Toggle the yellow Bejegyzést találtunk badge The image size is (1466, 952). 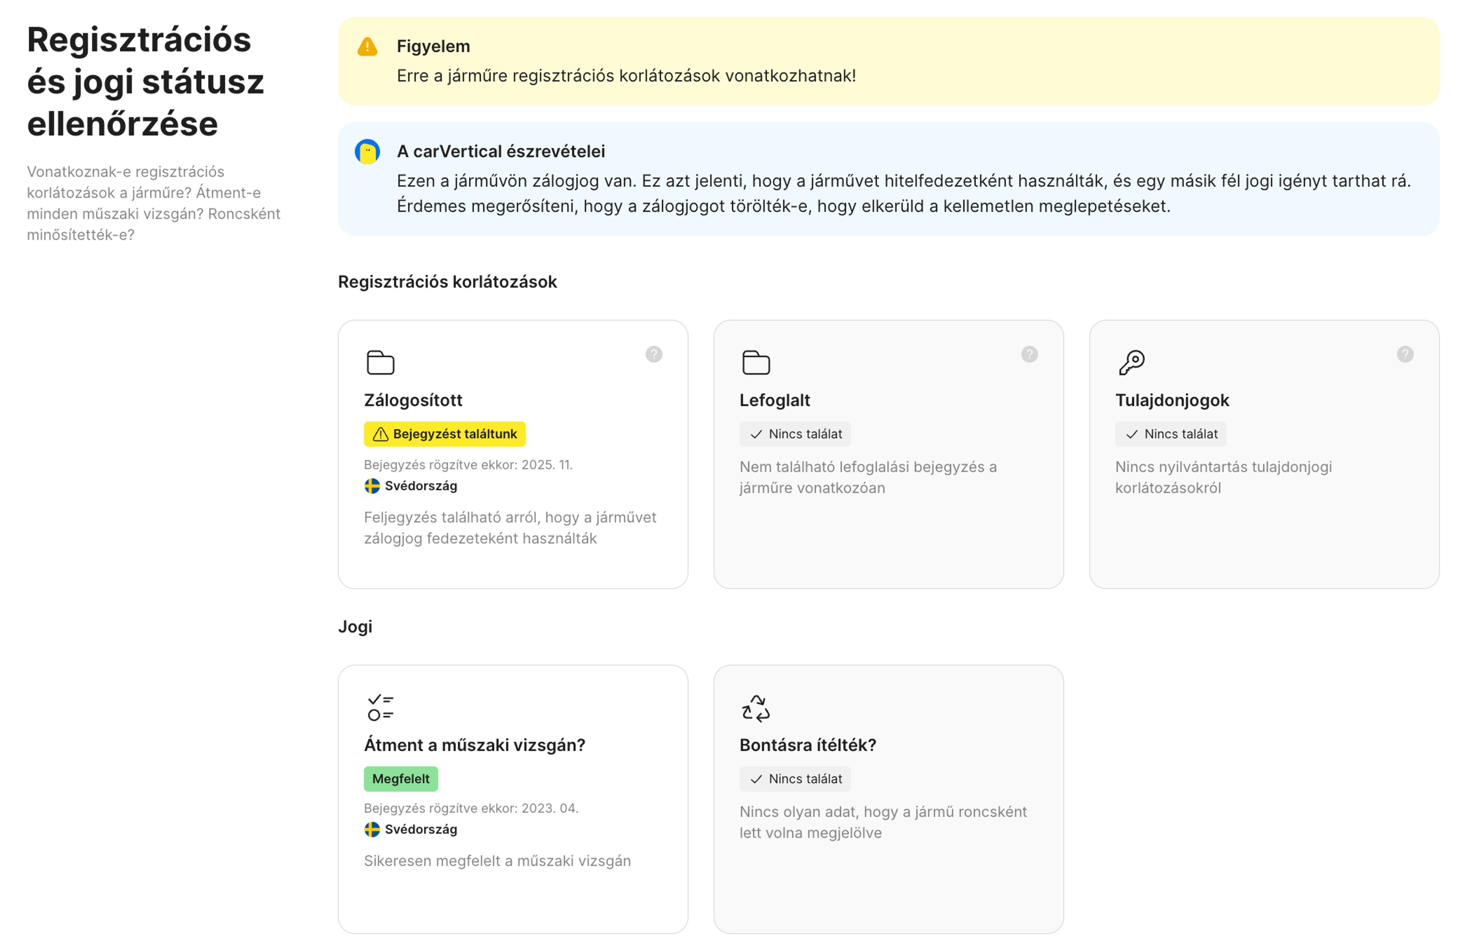point(444,434)
